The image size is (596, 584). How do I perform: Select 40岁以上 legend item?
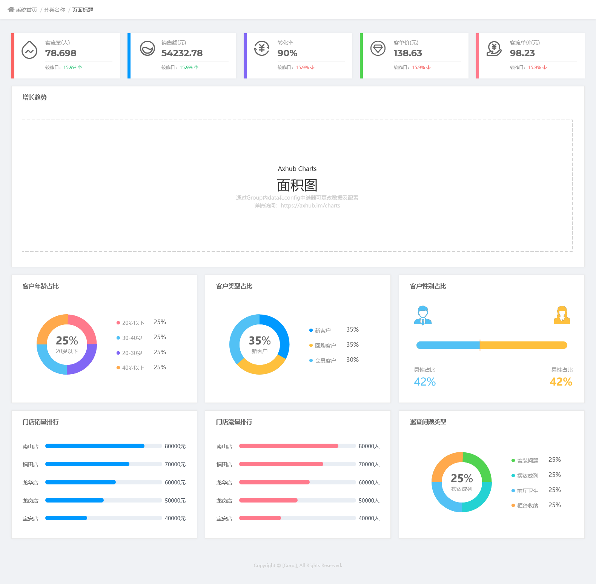coord(131,368)
